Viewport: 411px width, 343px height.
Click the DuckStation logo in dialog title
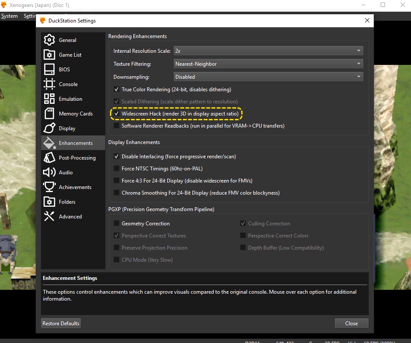pos(43,21)
